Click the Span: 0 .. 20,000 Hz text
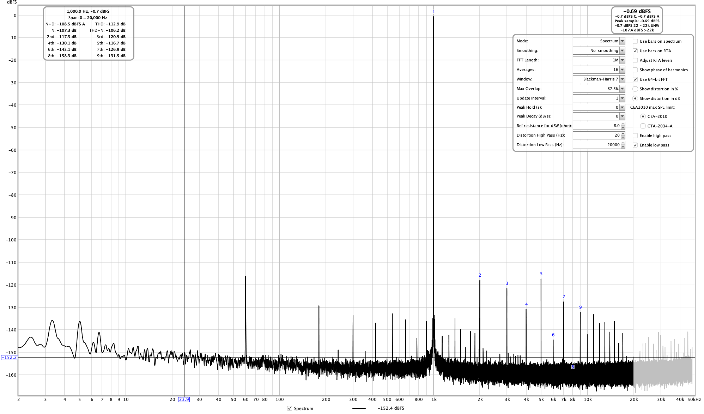 click(x=88, y=18)
